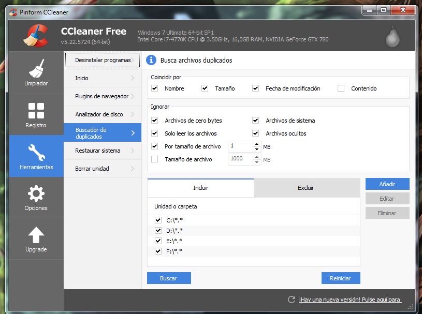Open Restaurar sistema
Image resolution: width=422 pixels, height=314 pixels.
point(103,151)
